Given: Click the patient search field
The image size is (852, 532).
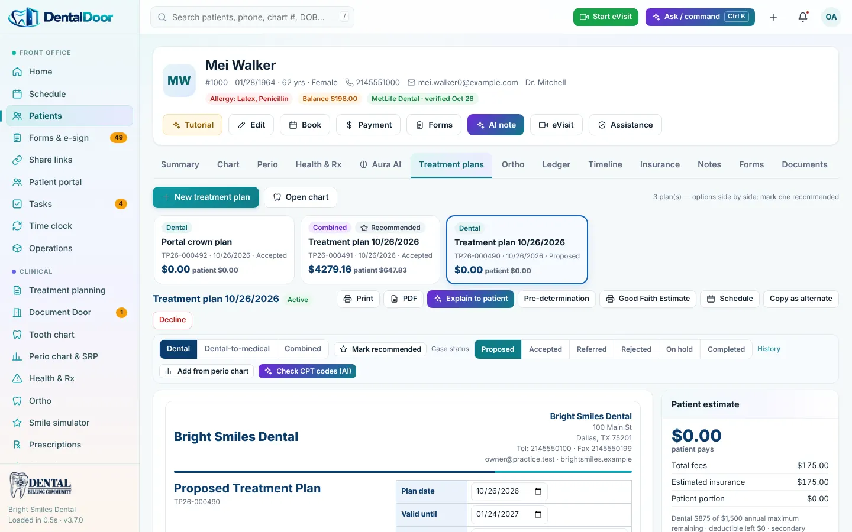Looking at the screenshot, I should 252,17.
